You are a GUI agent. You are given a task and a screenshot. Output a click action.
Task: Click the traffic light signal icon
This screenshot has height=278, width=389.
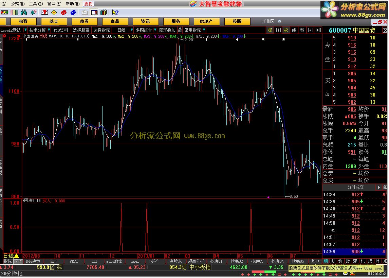tap(4, 13)
